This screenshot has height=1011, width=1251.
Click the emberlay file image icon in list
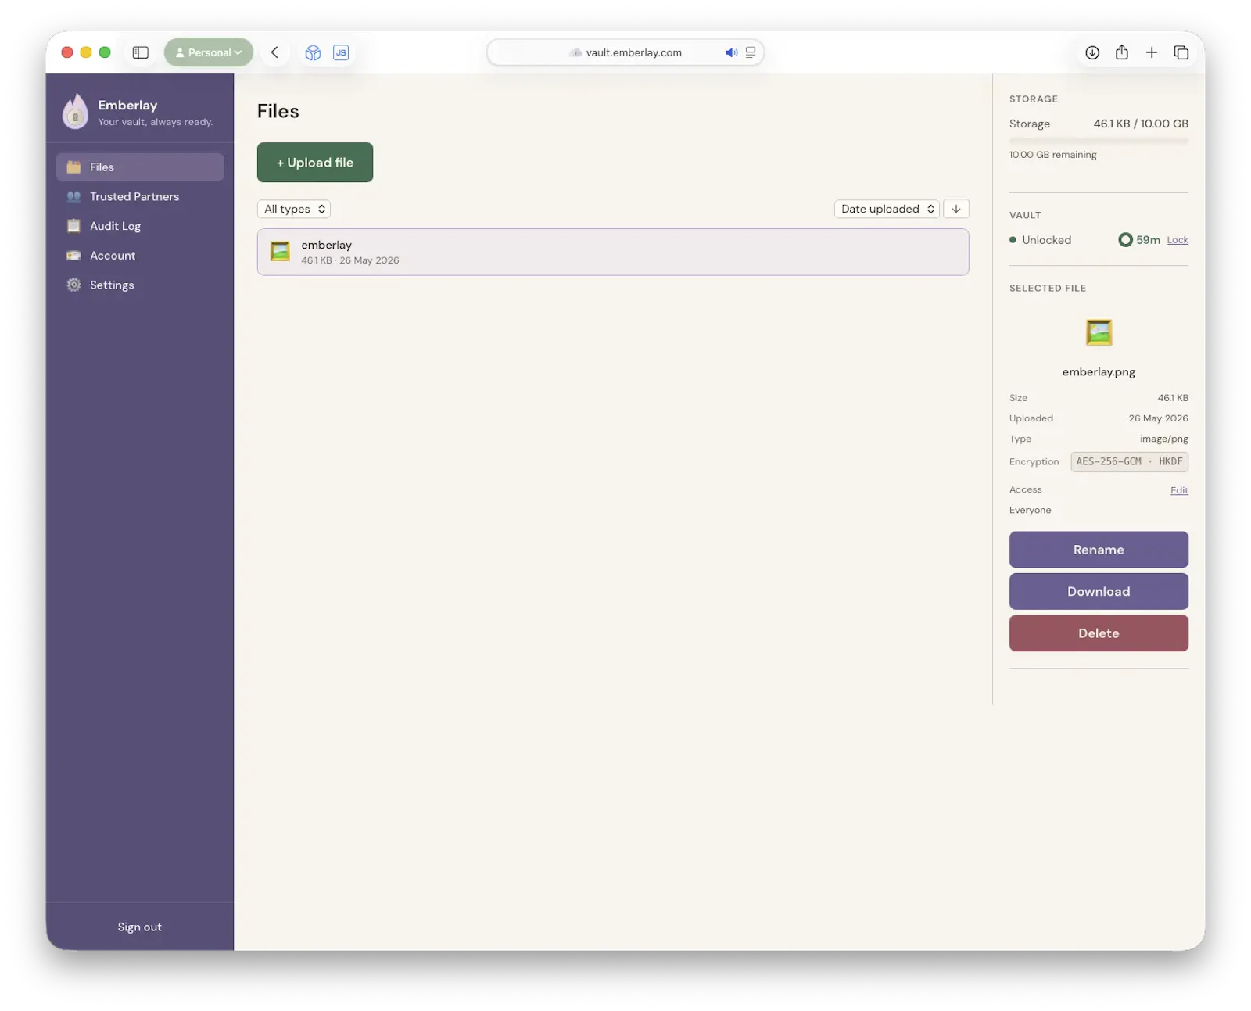(280, 251)
